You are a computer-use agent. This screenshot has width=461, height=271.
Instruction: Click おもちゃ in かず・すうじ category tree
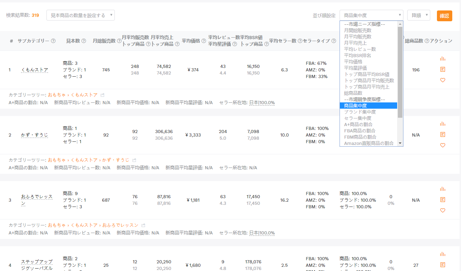pos(57,160)
